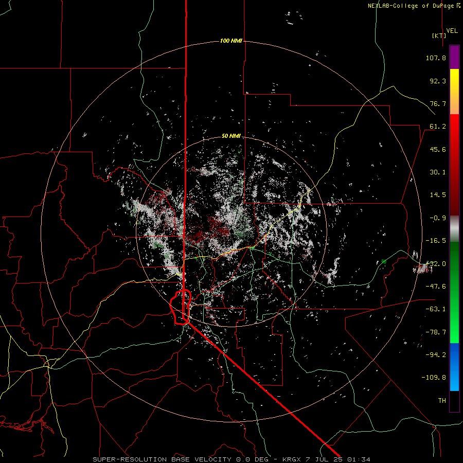Click the 30.1 legend value
463x463 pixels.
pos(438,172)
